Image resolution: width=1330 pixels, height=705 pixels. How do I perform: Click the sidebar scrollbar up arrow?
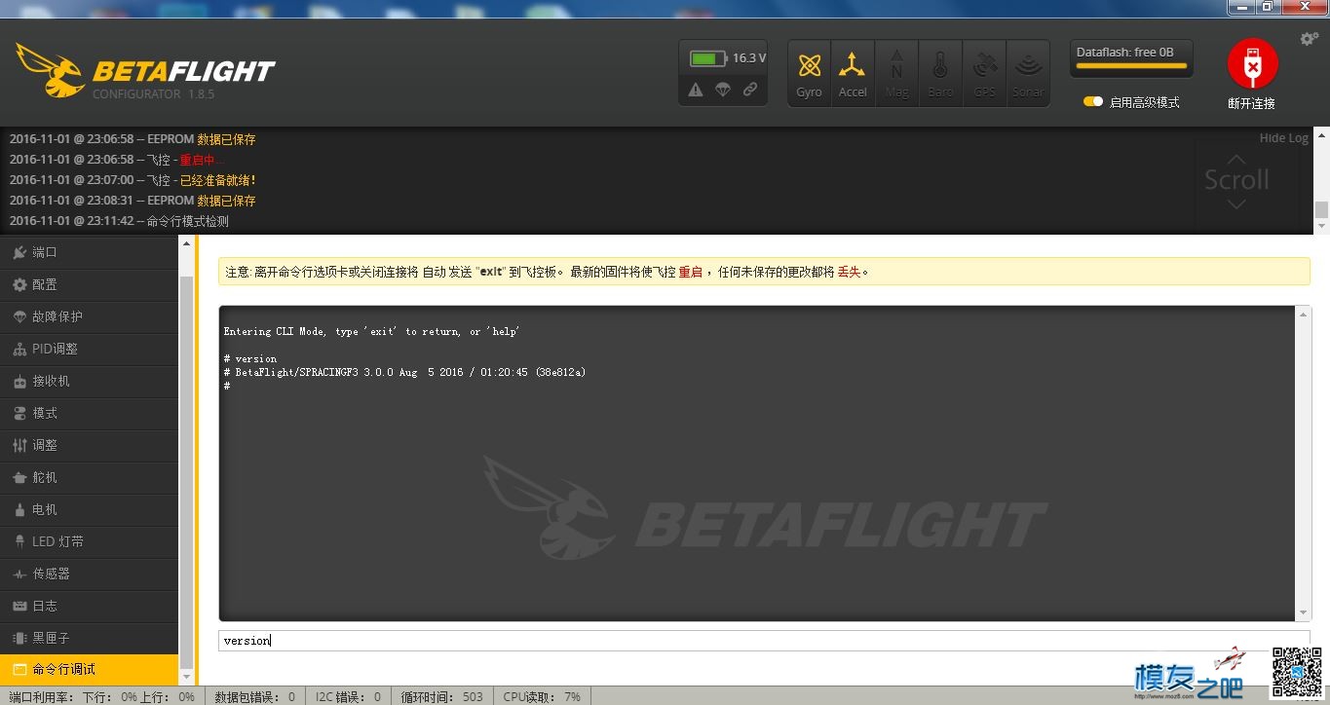point(186,242)
